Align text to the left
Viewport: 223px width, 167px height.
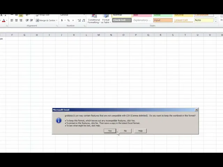(x=11, y=20)
